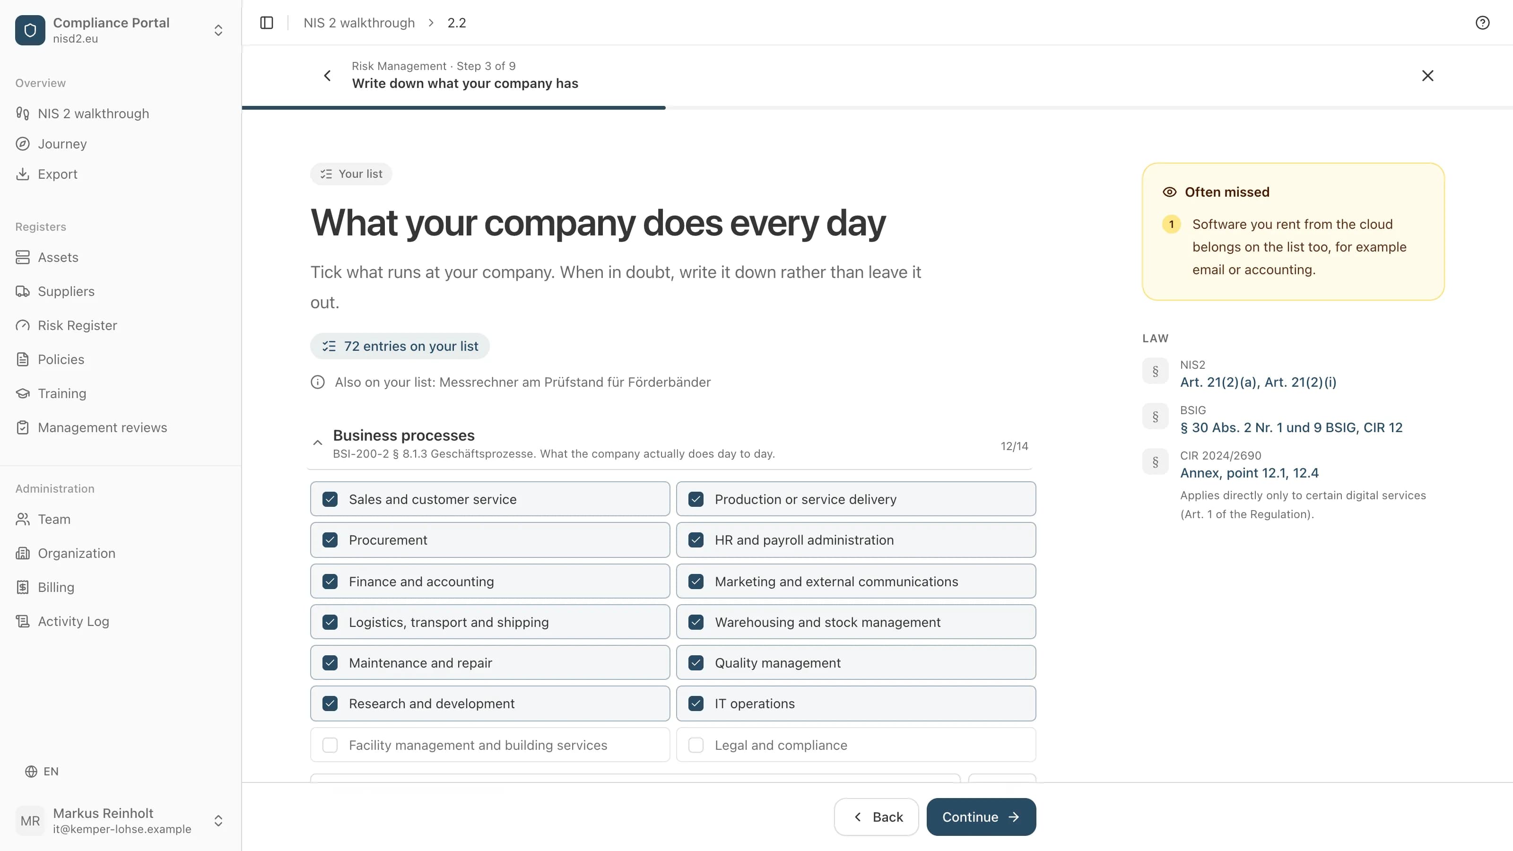
Task: Tick Facility management and building services
Action: click(x=330, y=745)
